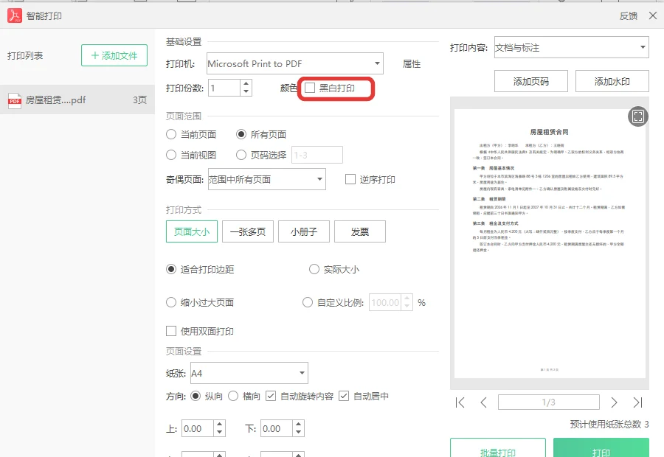Click the 上 margin value field

(x=198, y=429)
